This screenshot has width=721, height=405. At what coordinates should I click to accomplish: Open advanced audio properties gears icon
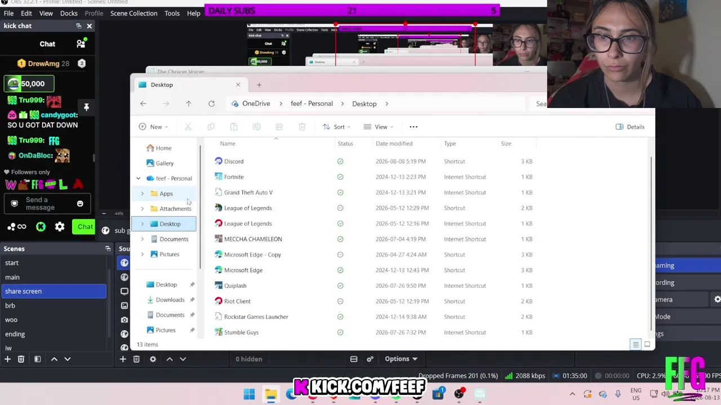370,359
